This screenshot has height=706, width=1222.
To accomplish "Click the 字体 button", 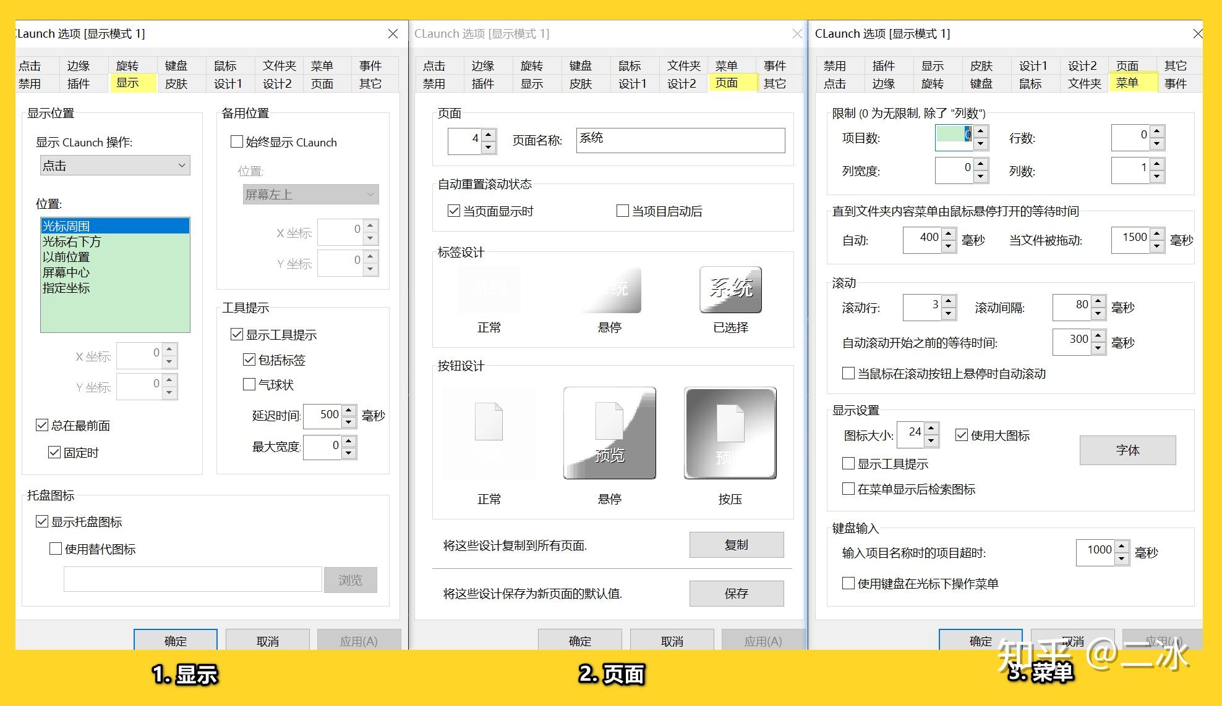I will [1127, 450].
